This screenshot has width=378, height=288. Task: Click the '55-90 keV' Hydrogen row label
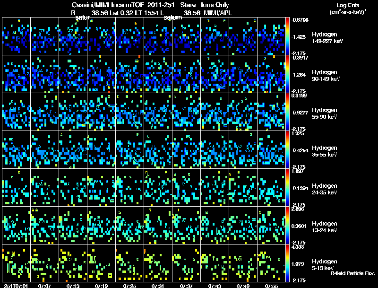pos(325,117)
